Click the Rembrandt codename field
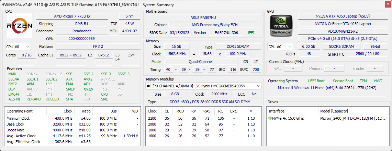Image resolution: width=392 pixels, height=151 pixels. point(82,31)
